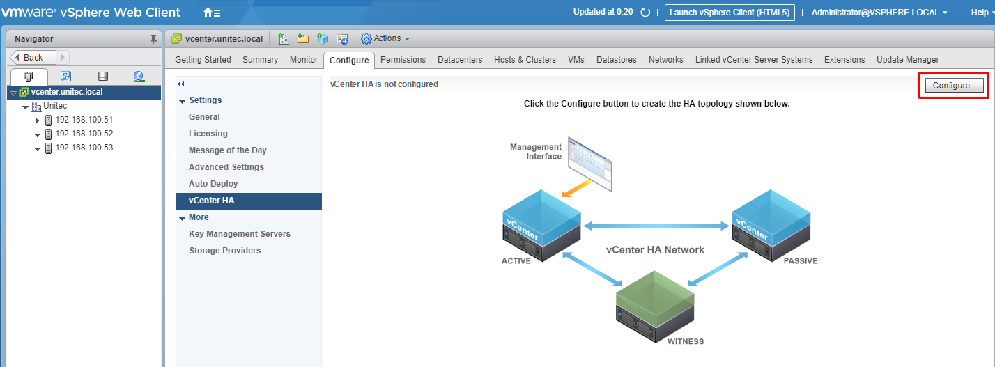
Task: Collapse the vcenter.unitec.local tree node
Action: [x=13, y=93]
